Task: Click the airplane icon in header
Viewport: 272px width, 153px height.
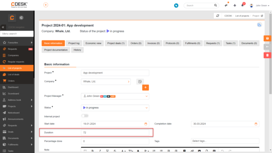Action: (x=235, y=6)
